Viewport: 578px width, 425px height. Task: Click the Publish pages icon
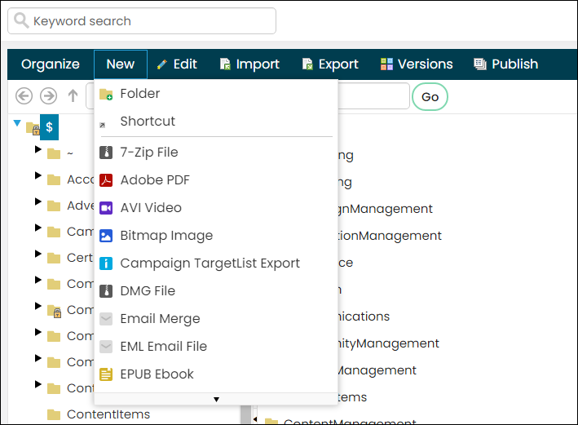480,64
